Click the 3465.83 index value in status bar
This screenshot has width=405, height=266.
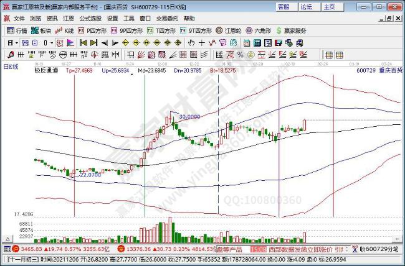pyautogui.click(x=31, y=249)
